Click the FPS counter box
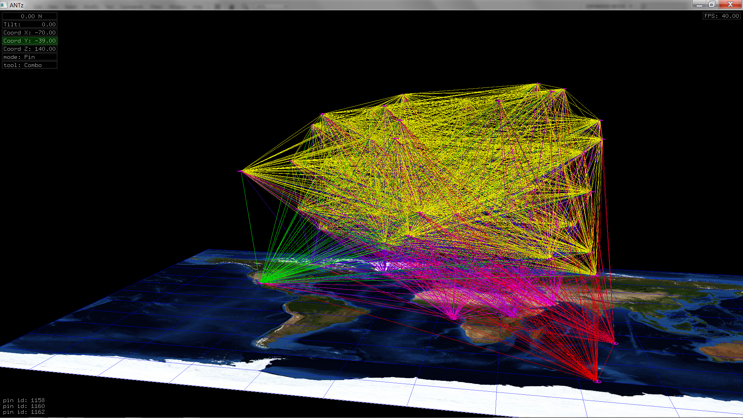The image size is (743, 418). tap(721, 16)
